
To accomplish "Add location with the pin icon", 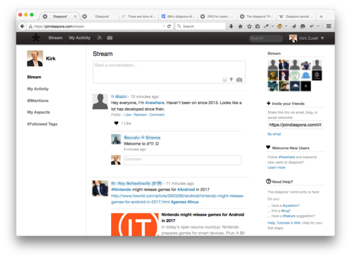I will [232, 80].
